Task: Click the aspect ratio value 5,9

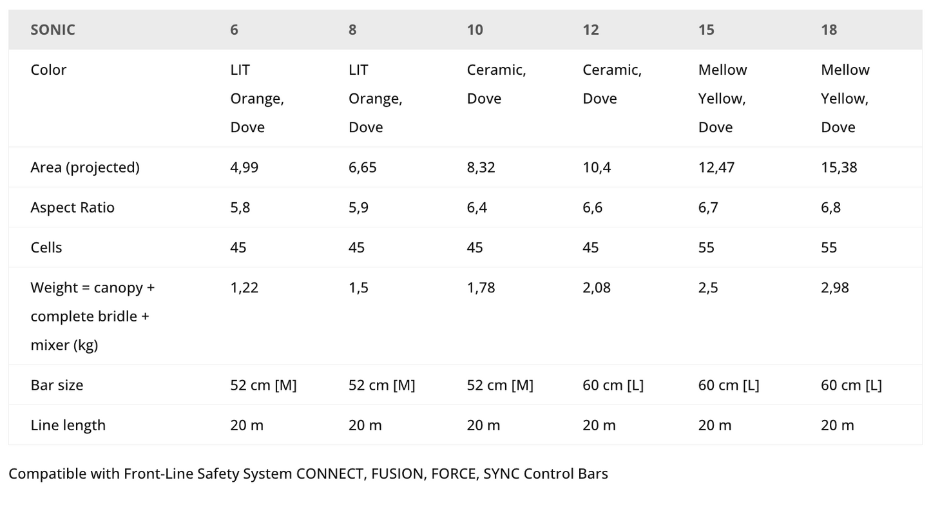Action: tap(358, 207)
